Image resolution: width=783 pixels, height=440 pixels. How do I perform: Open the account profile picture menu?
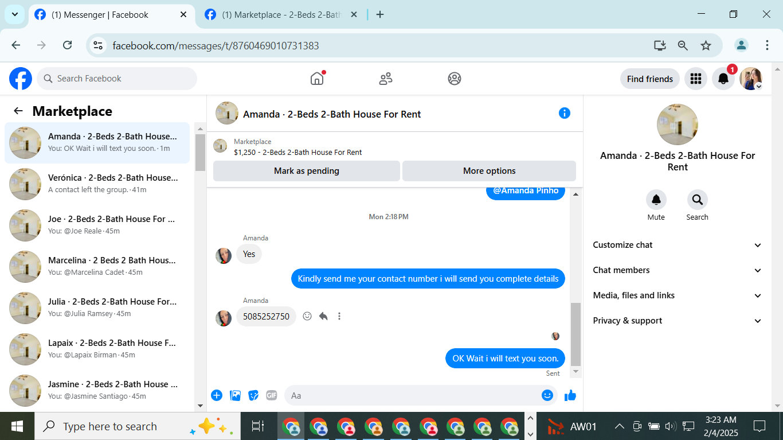(x=751, y=79)
